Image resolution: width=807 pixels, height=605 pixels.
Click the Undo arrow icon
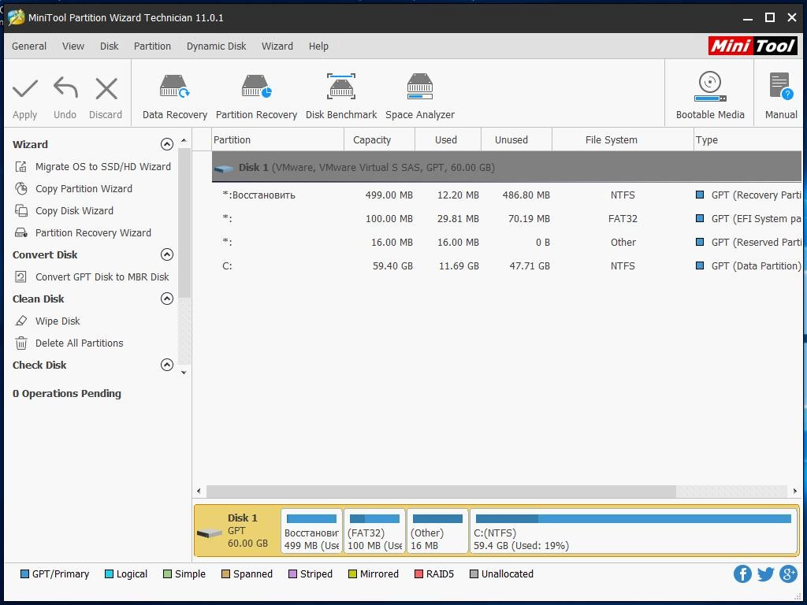(65, 88)
